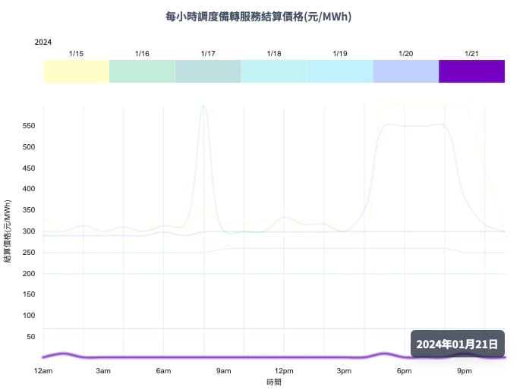The width and height of the screenshot is (523, 390).
Task: Highlight the pale cyan 1/18 legend swatch
Action: pos(274,71)
